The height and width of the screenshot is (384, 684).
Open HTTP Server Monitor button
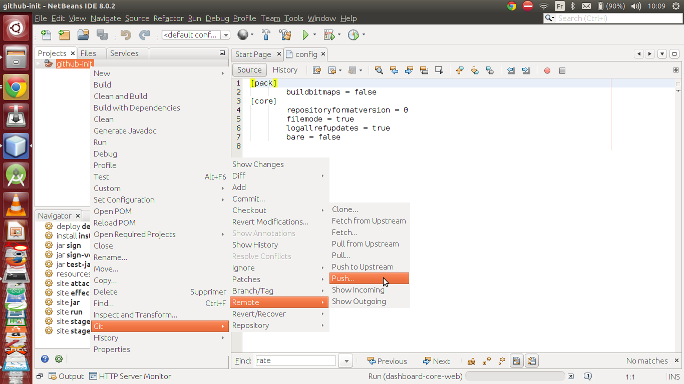(x=130, y=376)
